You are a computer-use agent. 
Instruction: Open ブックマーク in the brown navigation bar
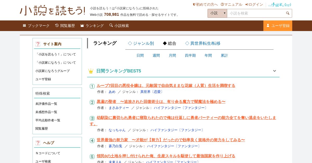point(36,26)
